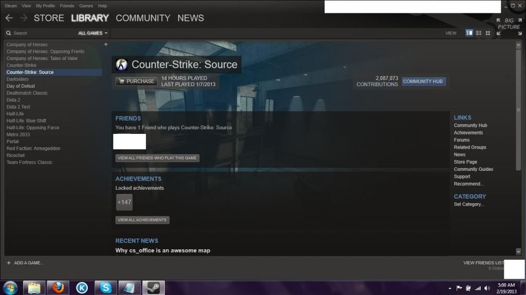
Task: Click Add a Game at bottom
Action: [x=25, y=263]
